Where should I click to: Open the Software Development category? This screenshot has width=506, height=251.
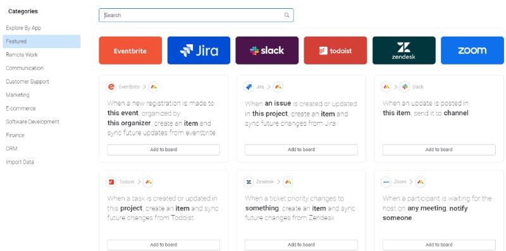[33, 121]
